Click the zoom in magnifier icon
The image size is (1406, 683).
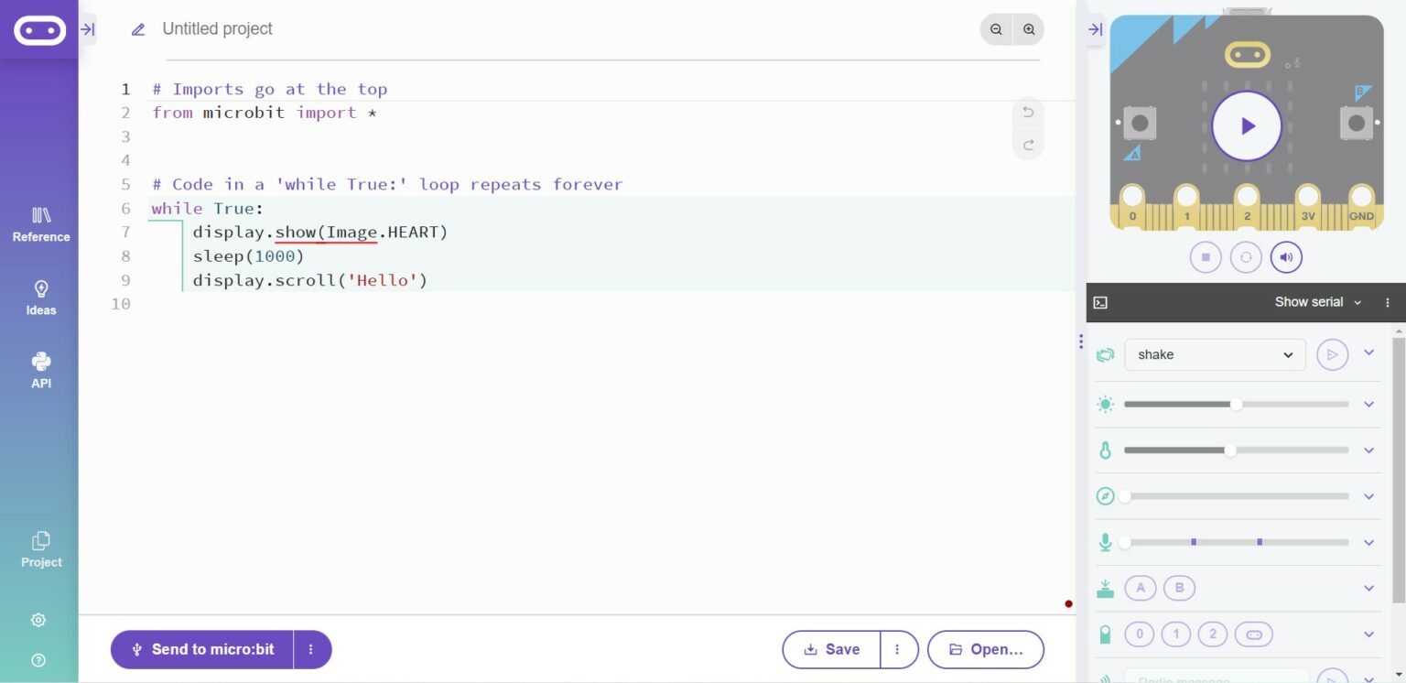[x=1029, y=29]
